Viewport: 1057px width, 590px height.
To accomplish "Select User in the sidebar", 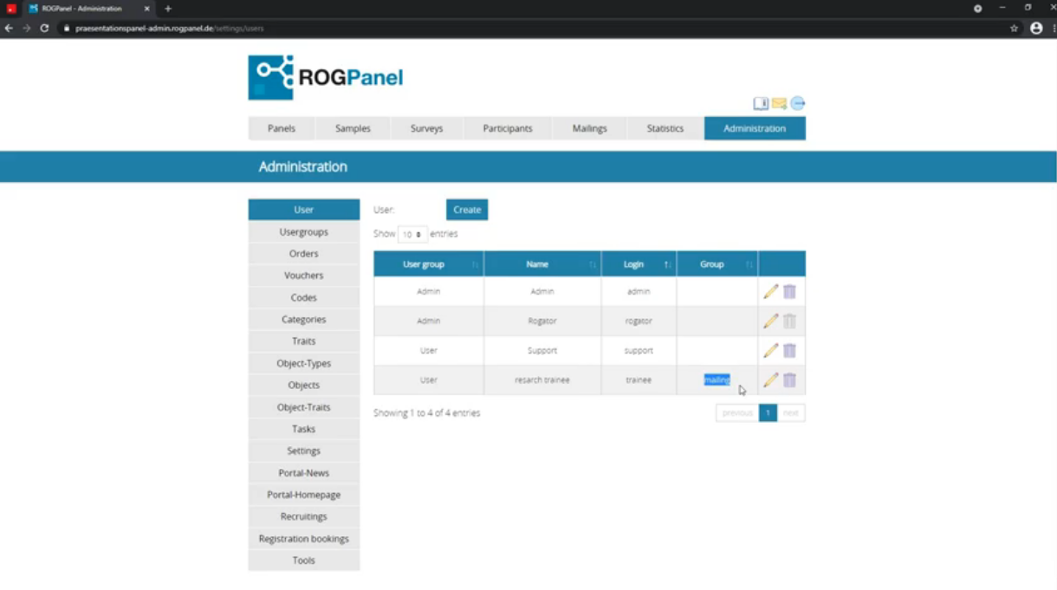I will coord(304,210).
